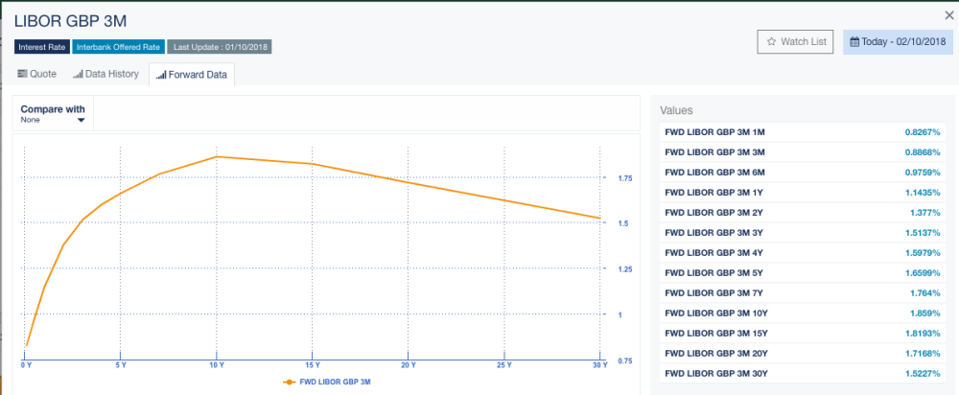The image size is (959, 395).
Task: Select the FWD LIBOR GBP 3M 15Y row
Action: (803, 334)
